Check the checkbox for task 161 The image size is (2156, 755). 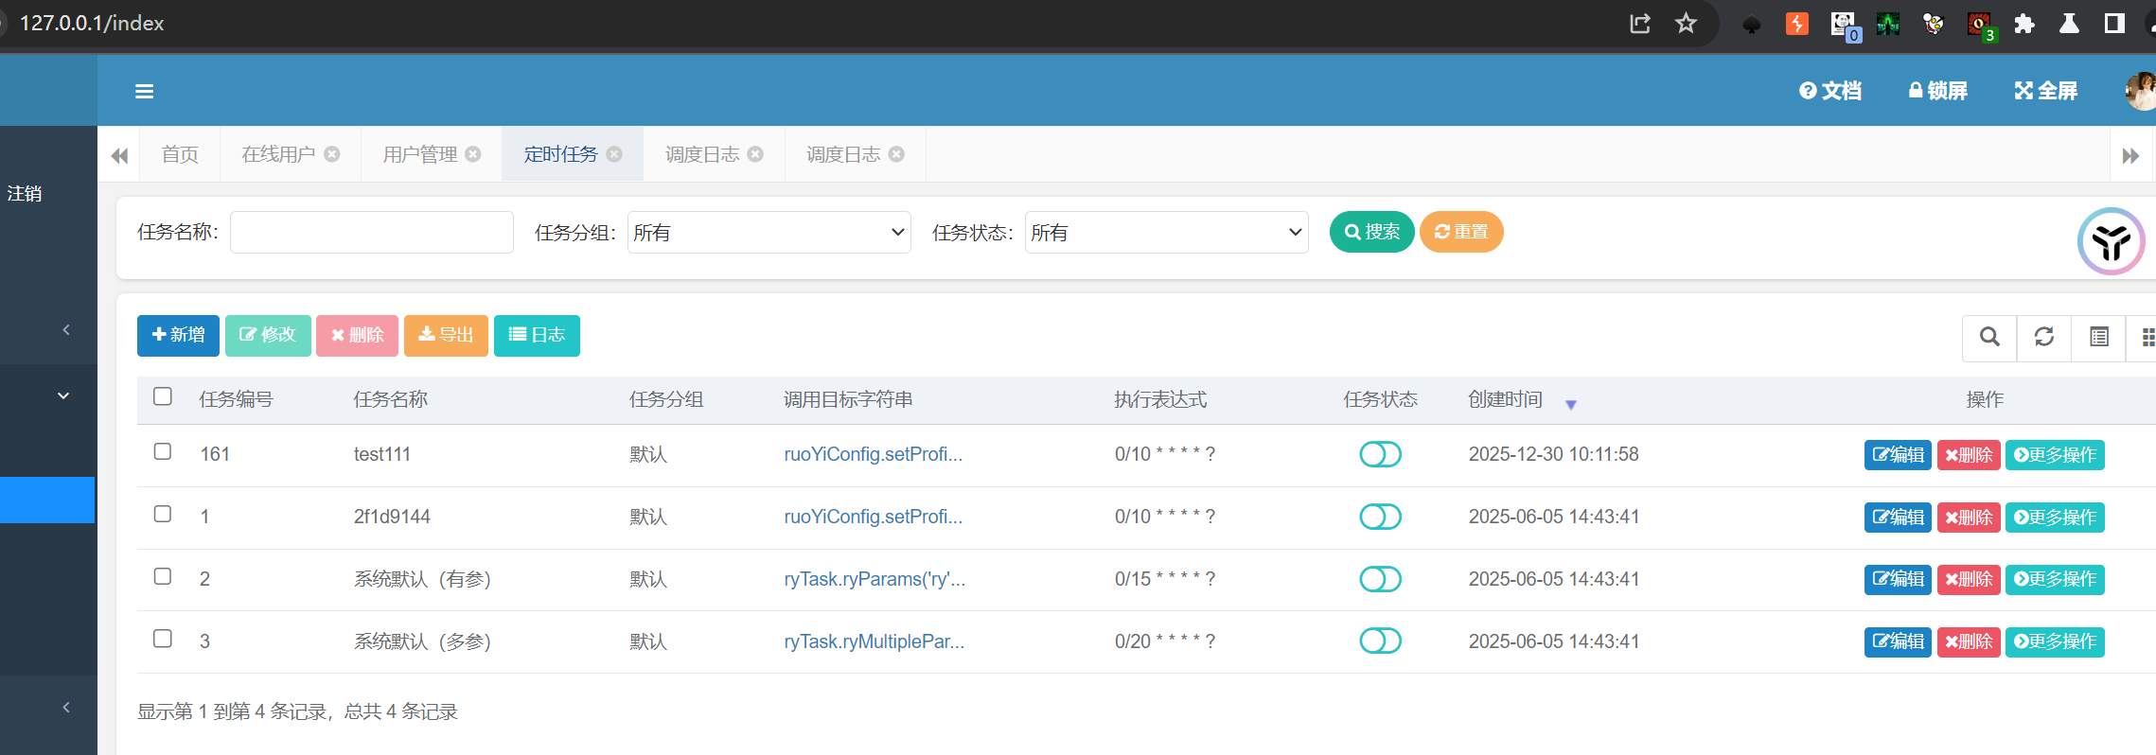(163, 452)
